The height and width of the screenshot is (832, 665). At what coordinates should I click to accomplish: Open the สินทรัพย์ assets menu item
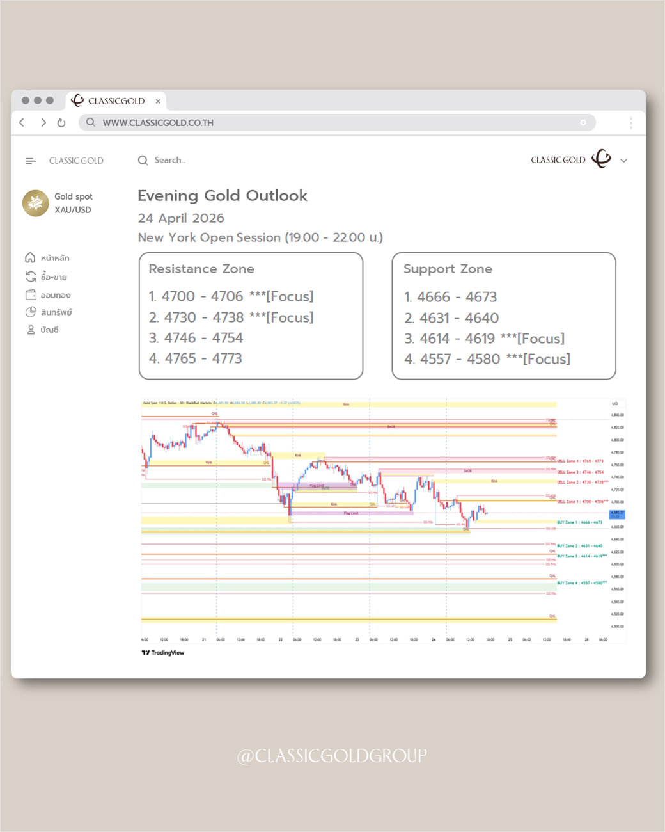pyautogui.click(x=49, y=312)
